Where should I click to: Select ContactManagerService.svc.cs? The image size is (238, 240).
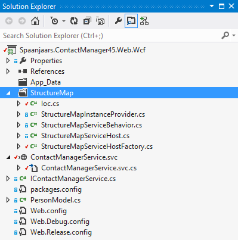tap(89, 168)
